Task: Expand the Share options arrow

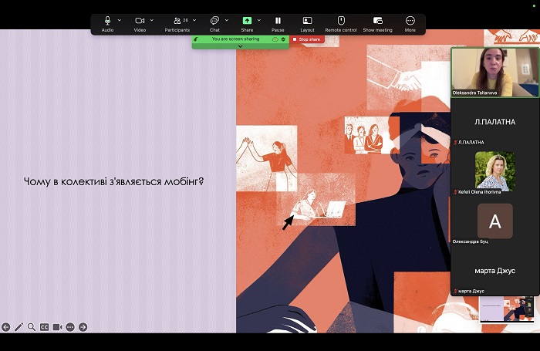Action: coord(259,20)
